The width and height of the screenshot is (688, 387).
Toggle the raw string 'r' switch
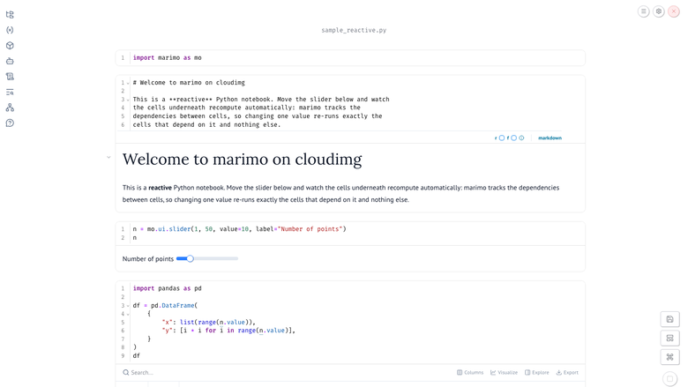[x=502, y=138]
